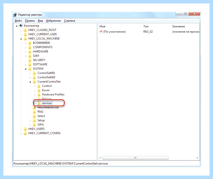The image size is (213, 179).
Task: Select the HKEY_CURRENT_CONFIG key label
Action: click(44, 133)
